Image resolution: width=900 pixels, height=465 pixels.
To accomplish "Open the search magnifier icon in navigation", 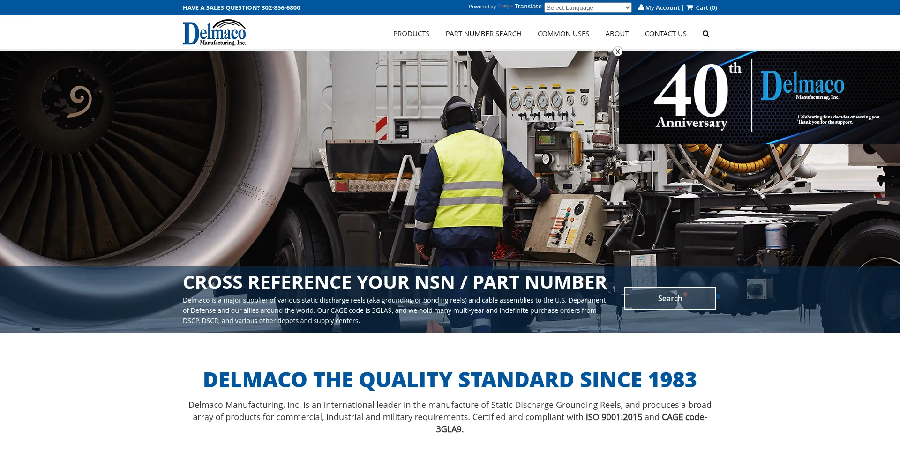I will pyautogui.click(x=705, y=34).
